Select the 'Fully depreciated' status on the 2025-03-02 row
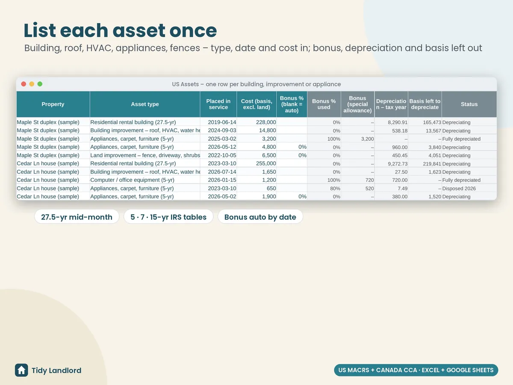Screen dimensions: 513x385 point(469,139)
